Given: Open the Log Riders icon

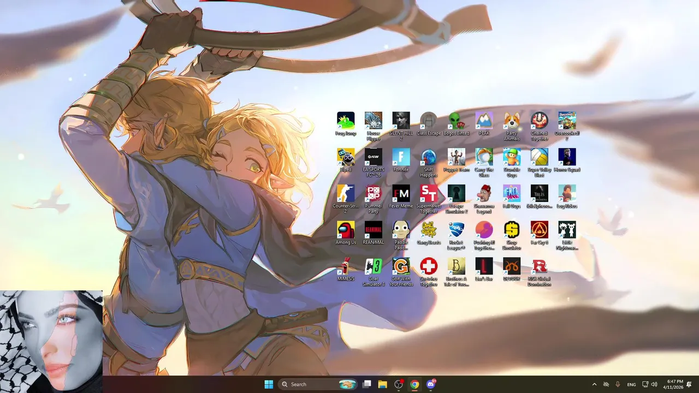Looking at the screenshot, I should (x=567, y=197).
